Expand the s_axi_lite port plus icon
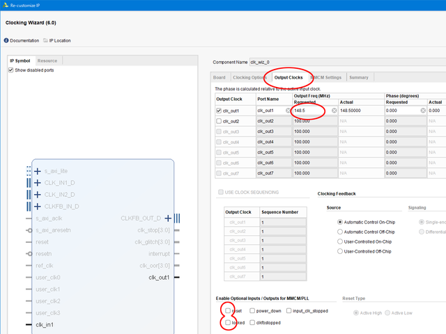The width and height of the screenshot is (446, 334). click(x=38, y=171)
